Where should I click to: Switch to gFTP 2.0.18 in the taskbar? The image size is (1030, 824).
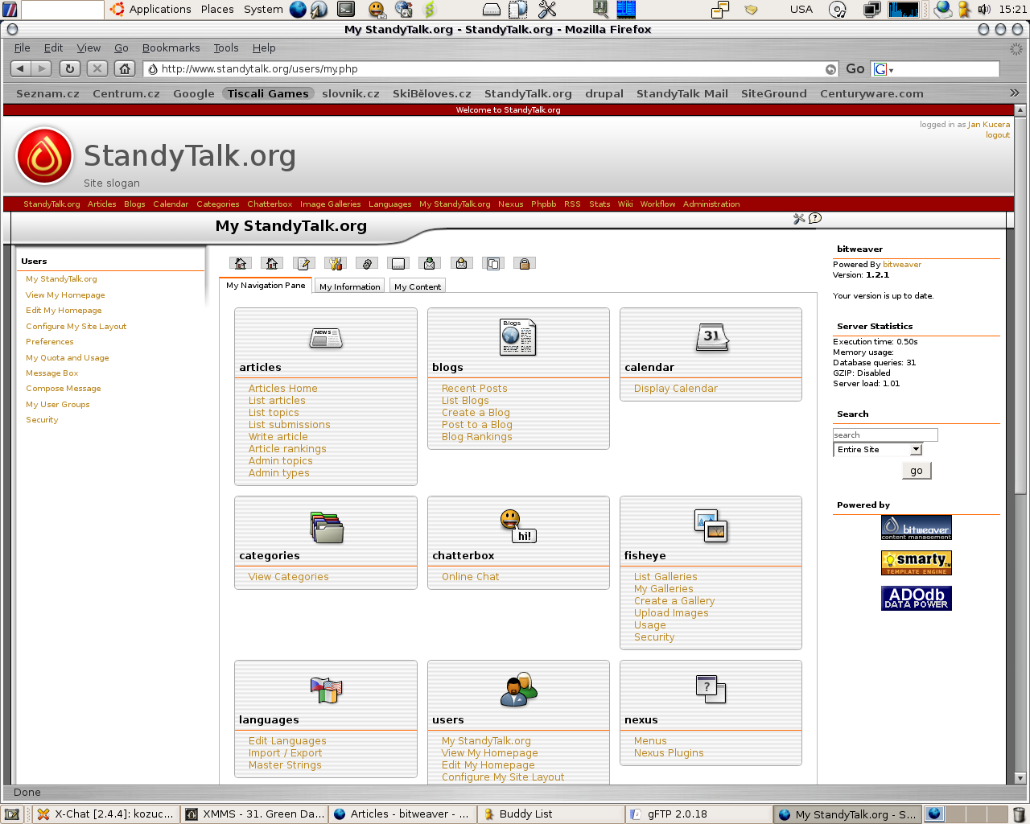tap(700, 814)
